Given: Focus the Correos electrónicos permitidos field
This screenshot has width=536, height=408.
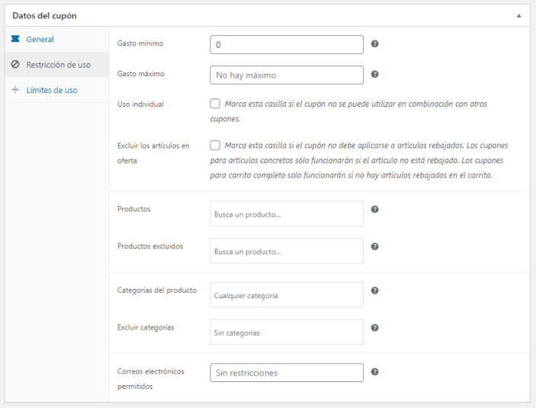Looking at the screenshot, I should [x=287, y=372].
